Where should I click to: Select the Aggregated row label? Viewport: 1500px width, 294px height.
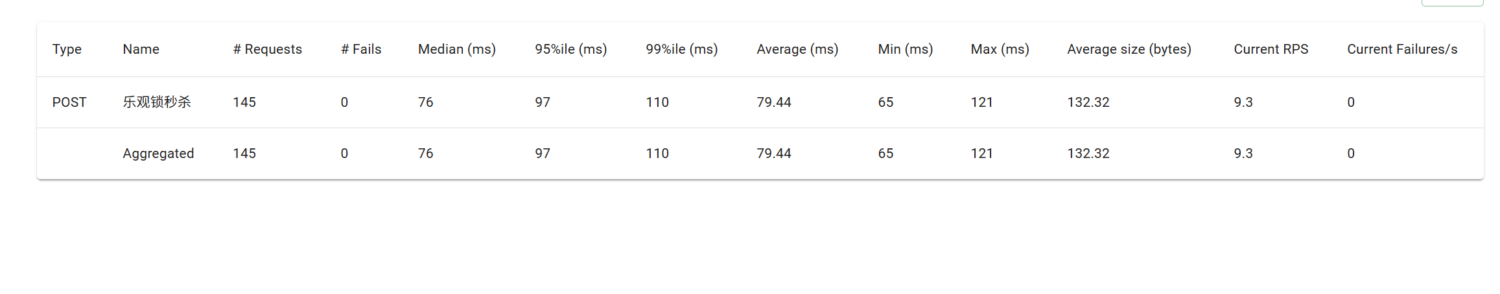158,153
